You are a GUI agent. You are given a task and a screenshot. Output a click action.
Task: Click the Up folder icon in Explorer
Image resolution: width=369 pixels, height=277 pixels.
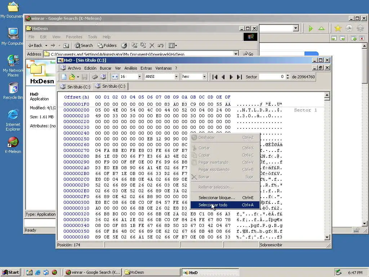[x=66, y=45]
